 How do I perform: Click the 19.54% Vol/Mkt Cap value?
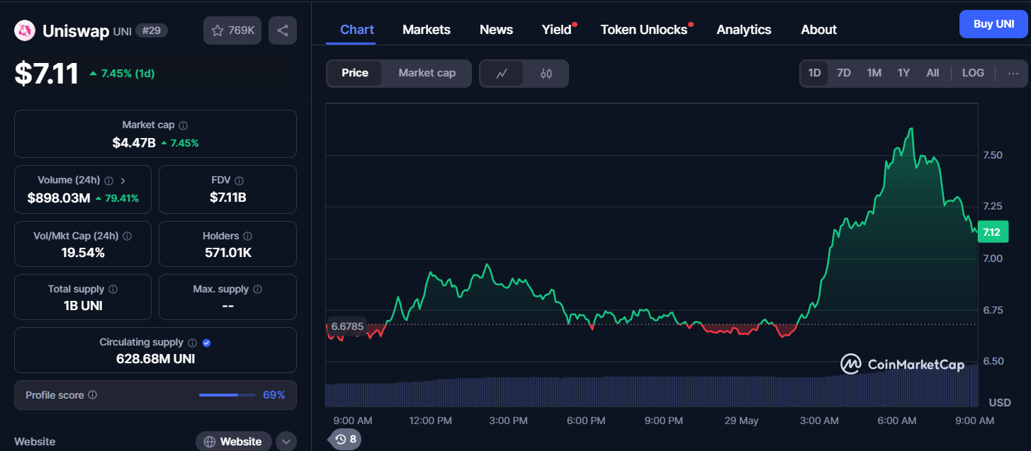(83, 253)
